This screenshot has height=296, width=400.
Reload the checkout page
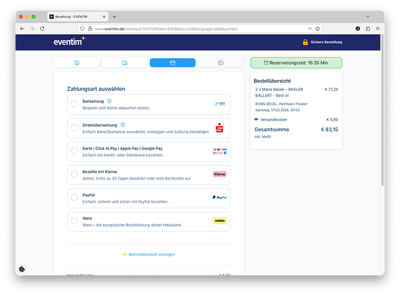(42, 29)
